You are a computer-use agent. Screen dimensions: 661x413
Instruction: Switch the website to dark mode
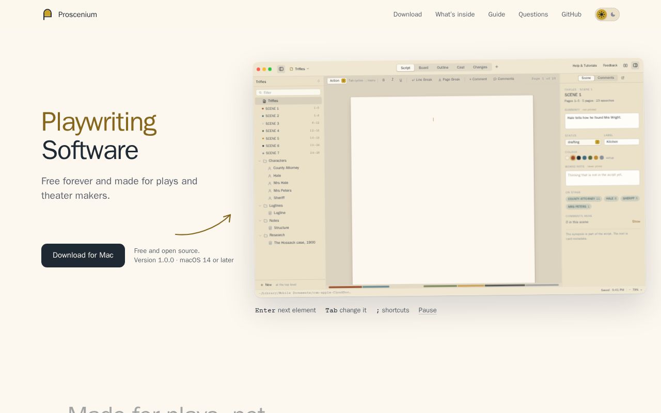(613, 14)
